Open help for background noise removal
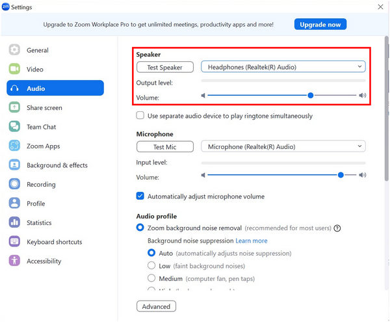The width and height of the screenshot is (390, 322). (x=337, y=228)
